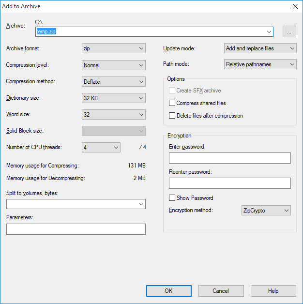
Task: Check the Show Password option
Action: [172, 198]
